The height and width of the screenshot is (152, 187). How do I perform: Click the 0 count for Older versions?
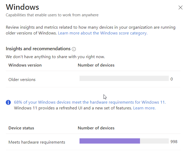tap(172, 79)
